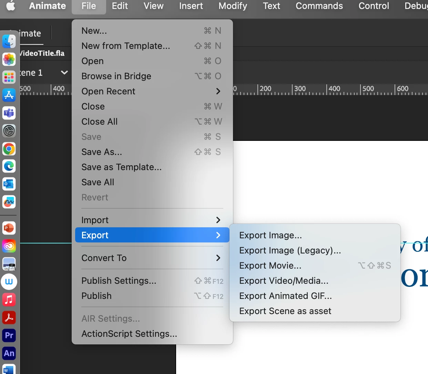Open the View menu
The width and height of the screenshot is (428, 374).
click(153, 6)
